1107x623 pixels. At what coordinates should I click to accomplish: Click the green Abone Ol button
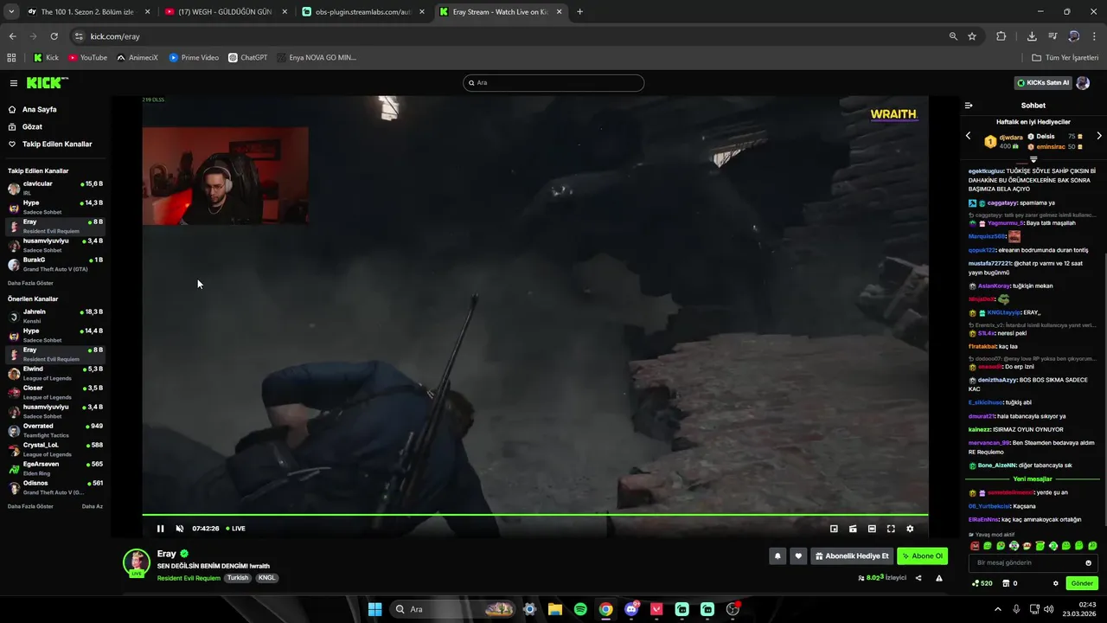(922, 556)
